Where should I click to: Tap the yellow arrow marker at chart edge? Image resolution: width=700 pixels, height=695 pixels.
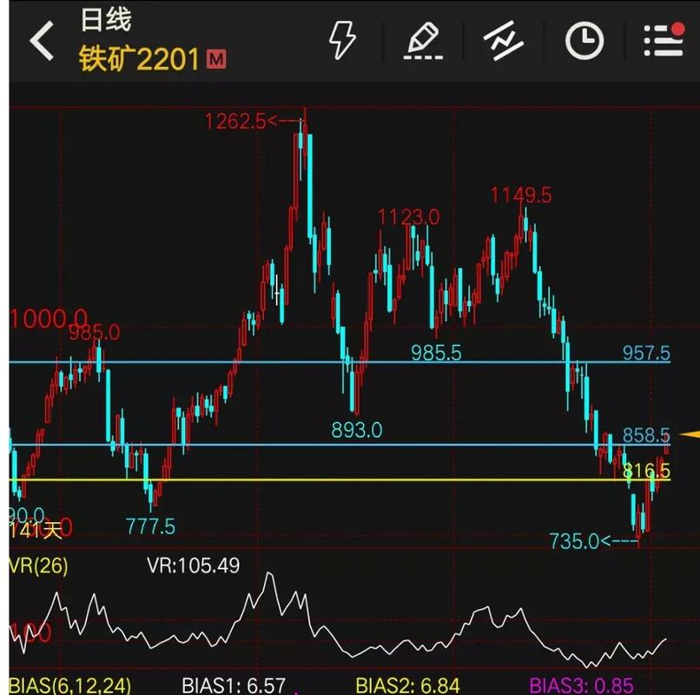[689, 432]
